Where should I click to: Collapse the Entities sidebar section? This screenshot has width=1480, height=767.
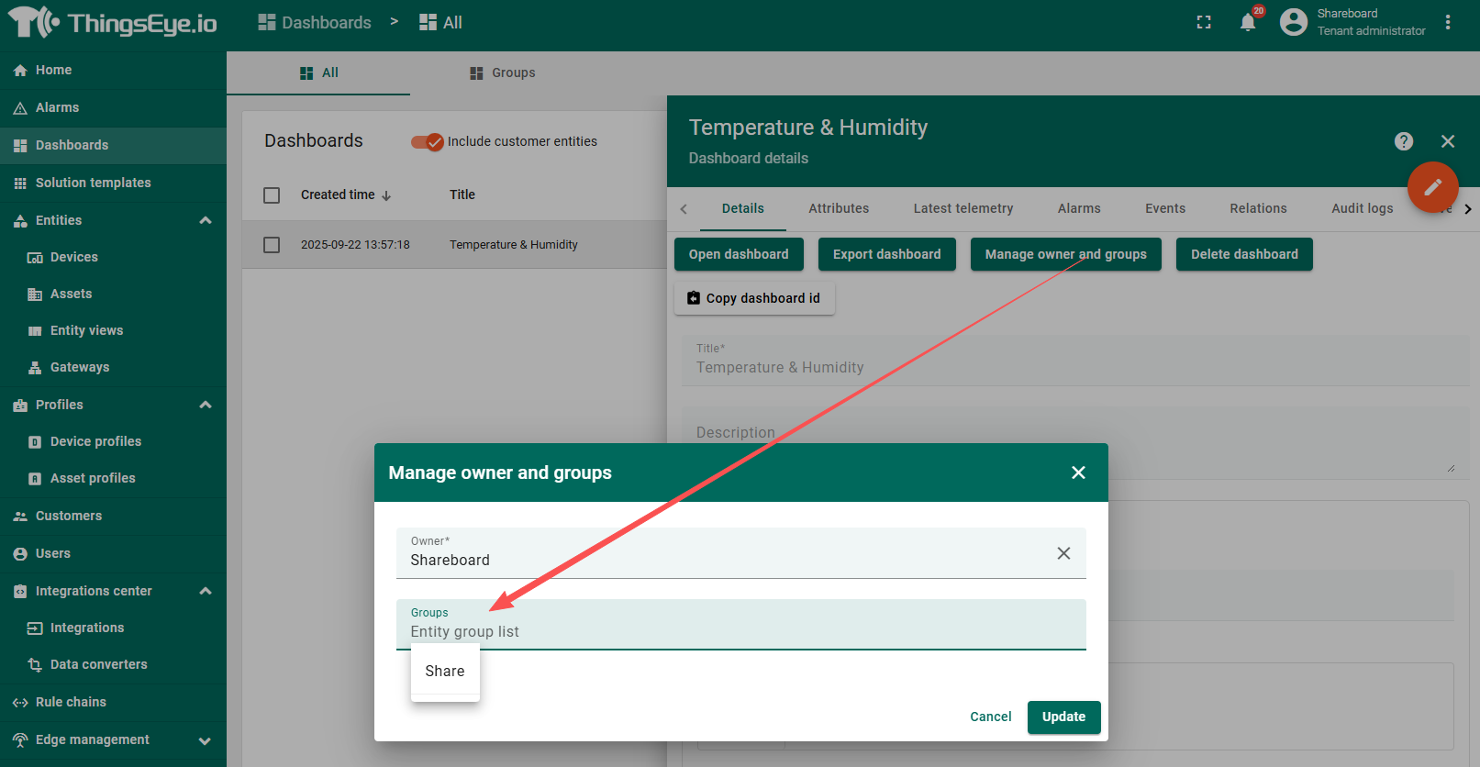(206, 220)
